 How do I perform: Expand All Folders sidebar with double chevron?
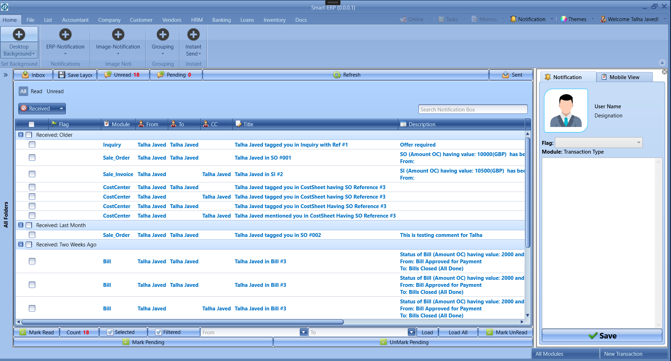[6, 75]
